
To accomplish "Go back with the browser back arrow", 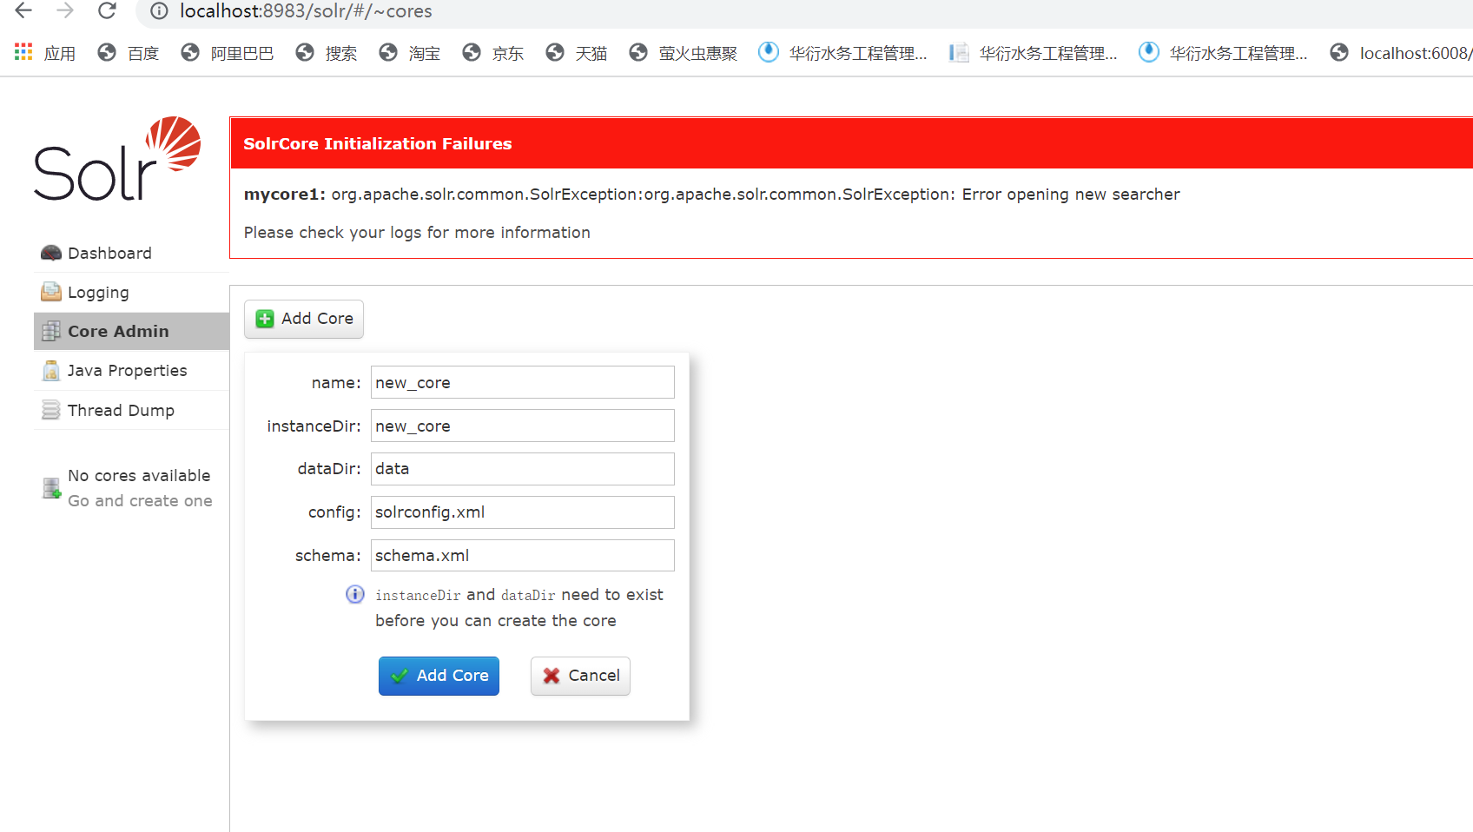I will [23, 10].
